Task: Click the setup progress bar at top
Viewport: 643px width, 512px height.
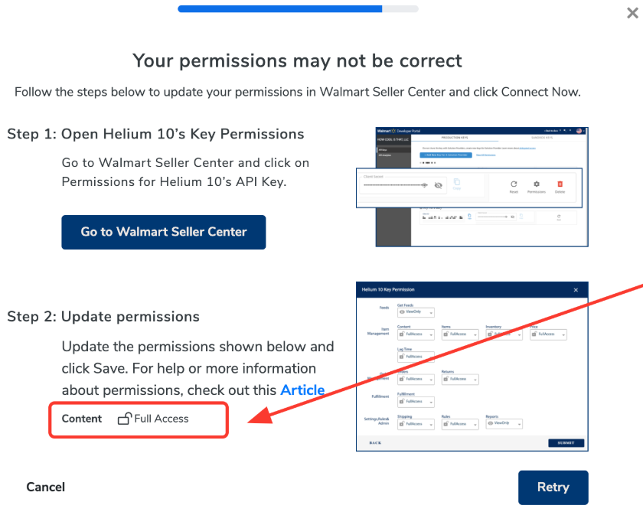Action: 298,9
